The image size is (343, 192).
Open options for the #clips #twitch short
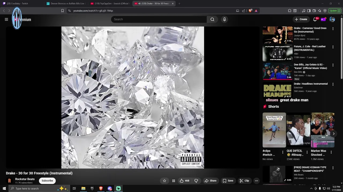283,152
